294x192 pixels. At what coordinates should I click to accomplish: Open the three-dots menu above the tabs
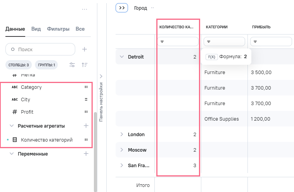pyautogui.click(x=85, y=9)
